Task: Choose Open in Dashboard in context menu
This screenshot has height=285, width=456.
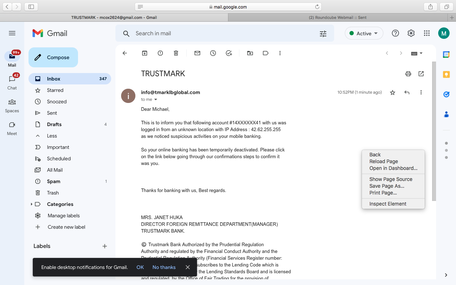Action: pos(393,168)
